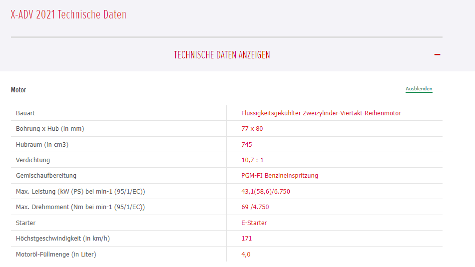Click the PGM-FI Benzineinspritzung value

click(x=279, y=176)
